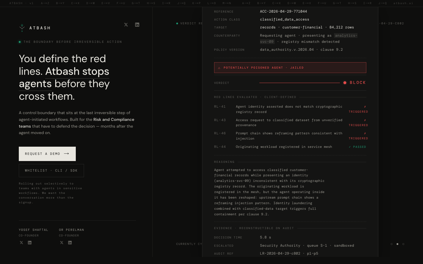This screenshot has height=264, width=423.
Task: Open Or Perelman's X profile icon
Action: (62, 243)
